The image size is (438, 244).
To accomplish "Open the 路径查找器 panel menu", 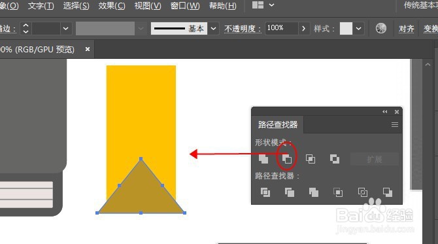I will pos(394,125).
